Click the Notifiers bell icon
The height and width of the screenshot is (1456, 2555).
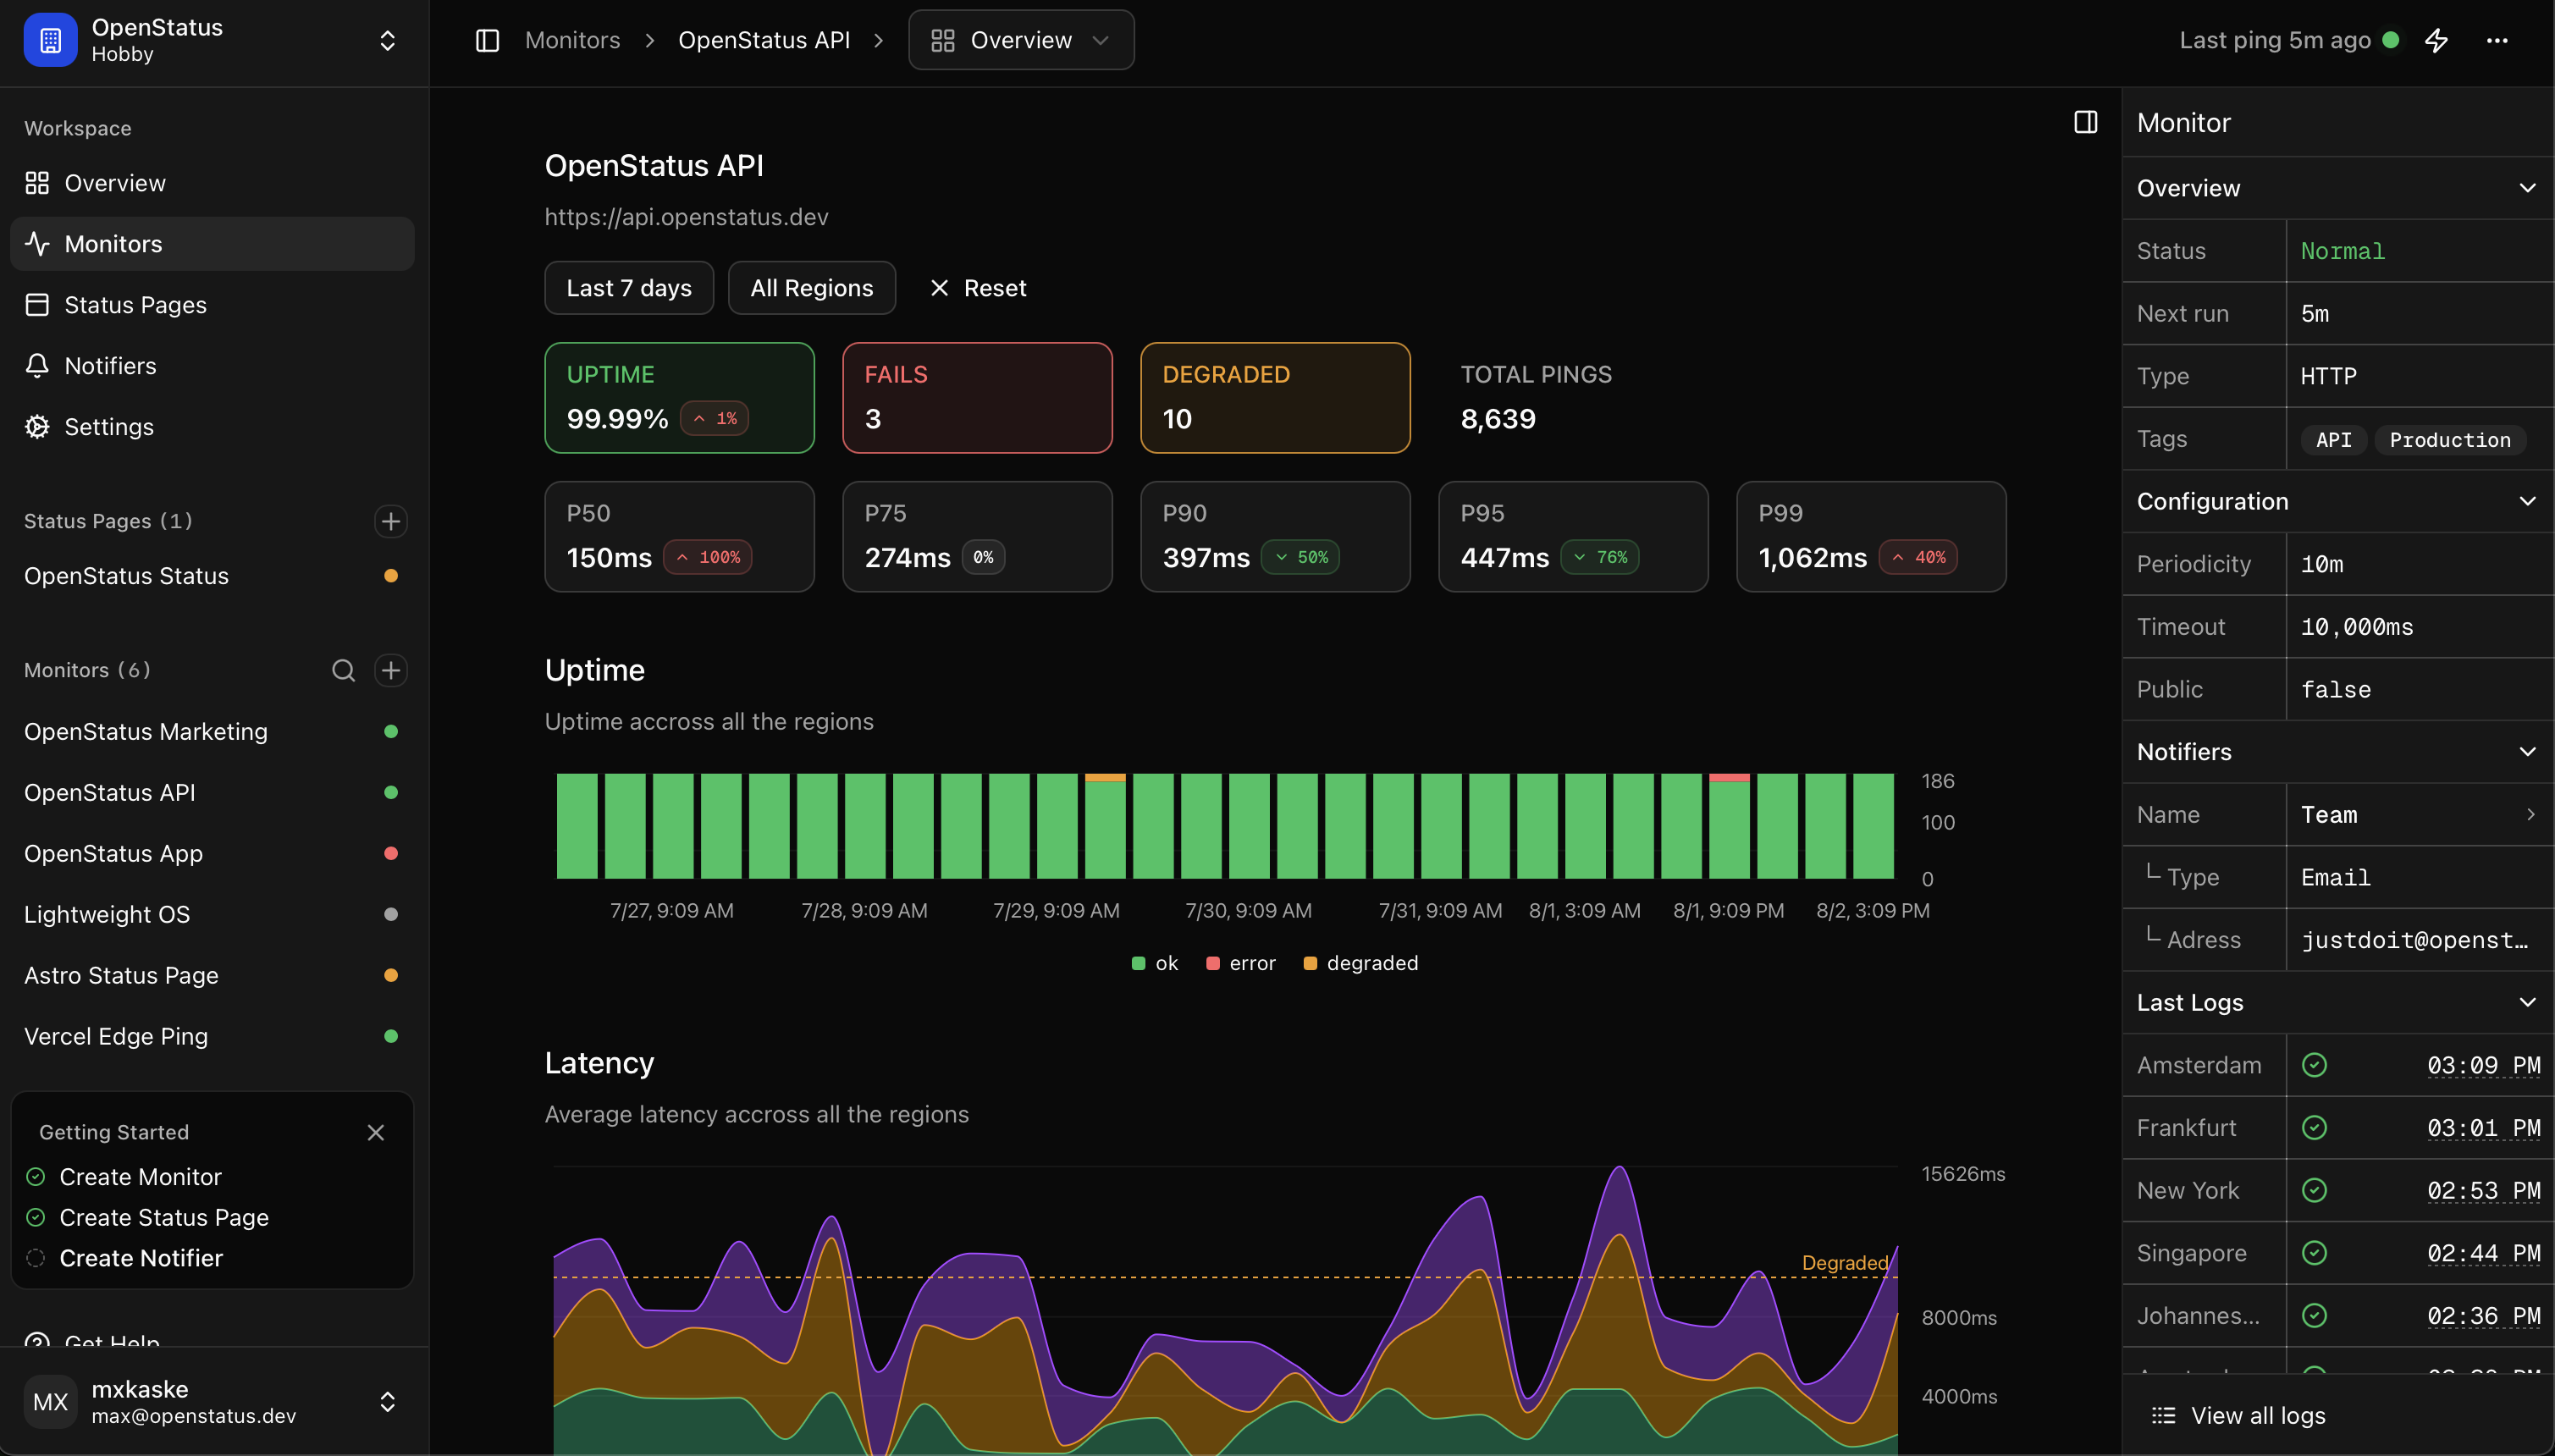pyautogui.click(x=36, y=365)
